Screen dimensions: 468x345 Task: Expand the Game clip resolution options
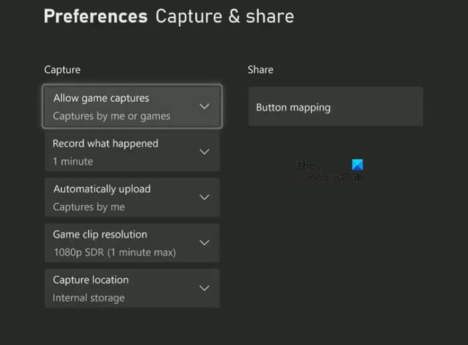(x=132, y=243)
